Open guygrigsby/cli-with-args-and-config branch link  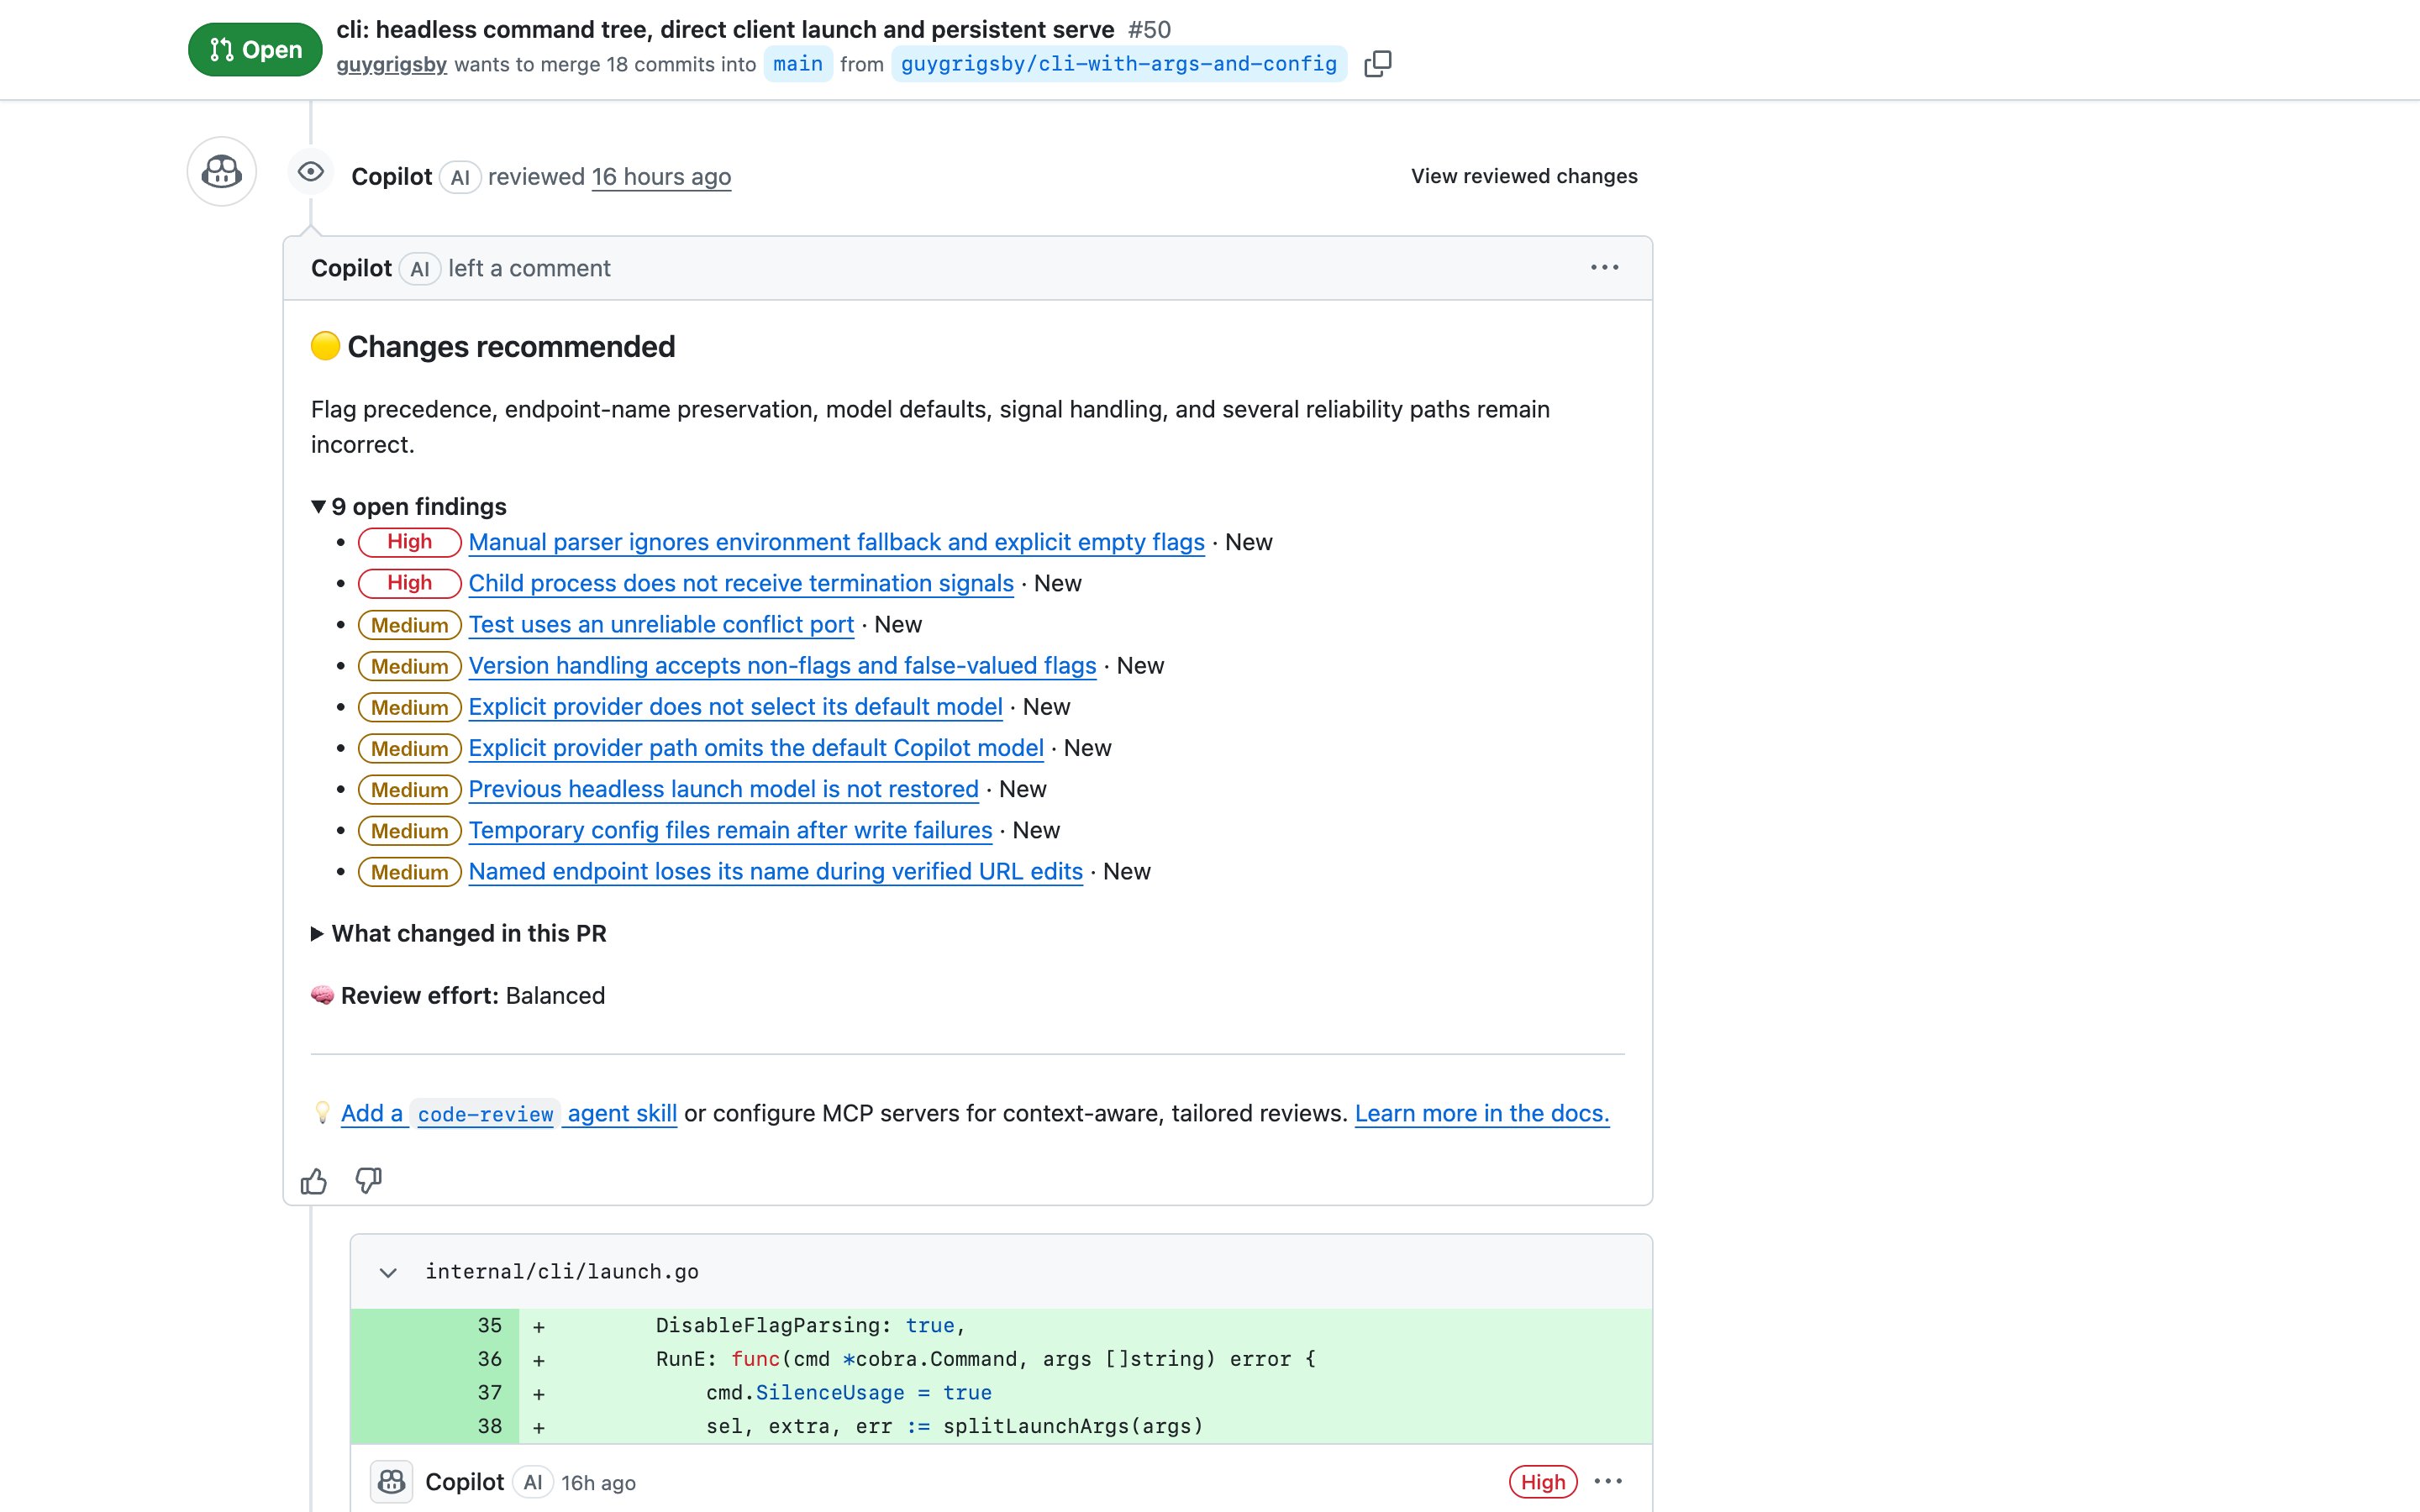pyautogui.click(x=1119, y=64)
